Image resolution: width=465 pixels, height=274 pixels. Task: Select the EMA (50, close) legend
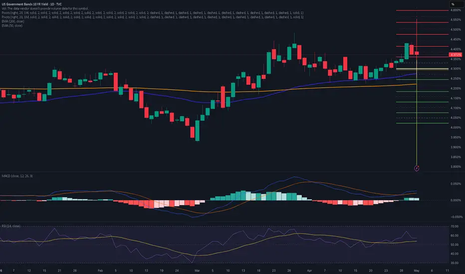point(12,26)
